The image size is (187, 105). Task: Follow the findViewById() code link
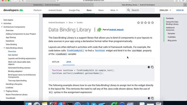coord(75,50)
